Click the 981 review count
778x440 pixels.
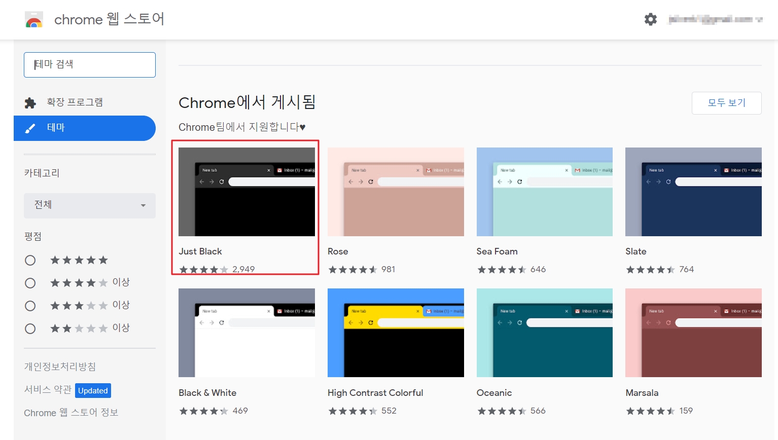tap(388, 269)
